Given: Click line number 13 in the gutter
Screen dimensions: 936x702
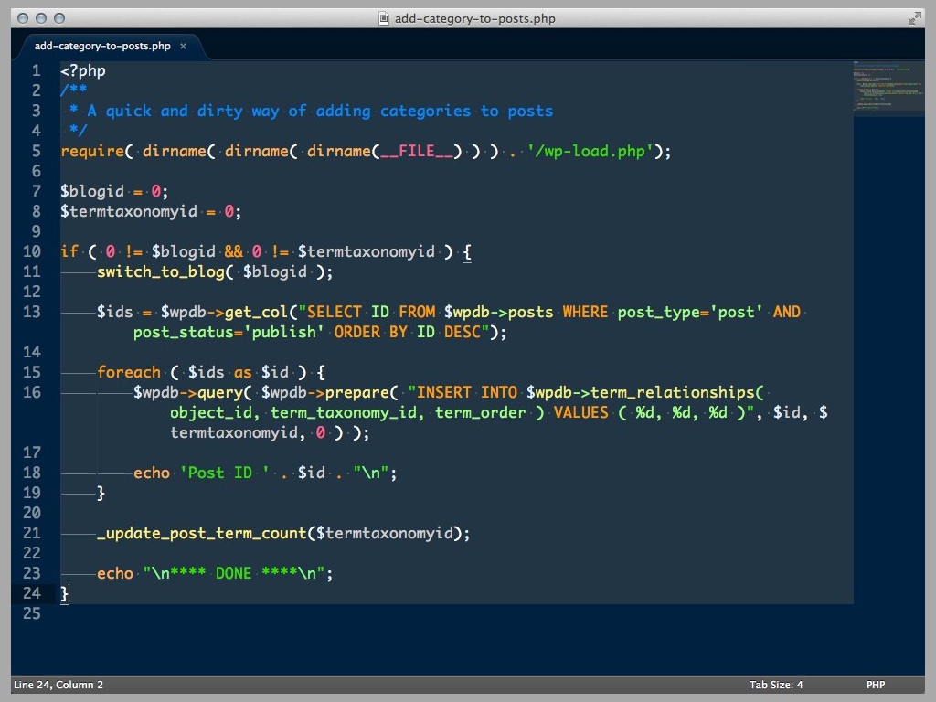Looking at the screenshot, I should coord(32,312).
